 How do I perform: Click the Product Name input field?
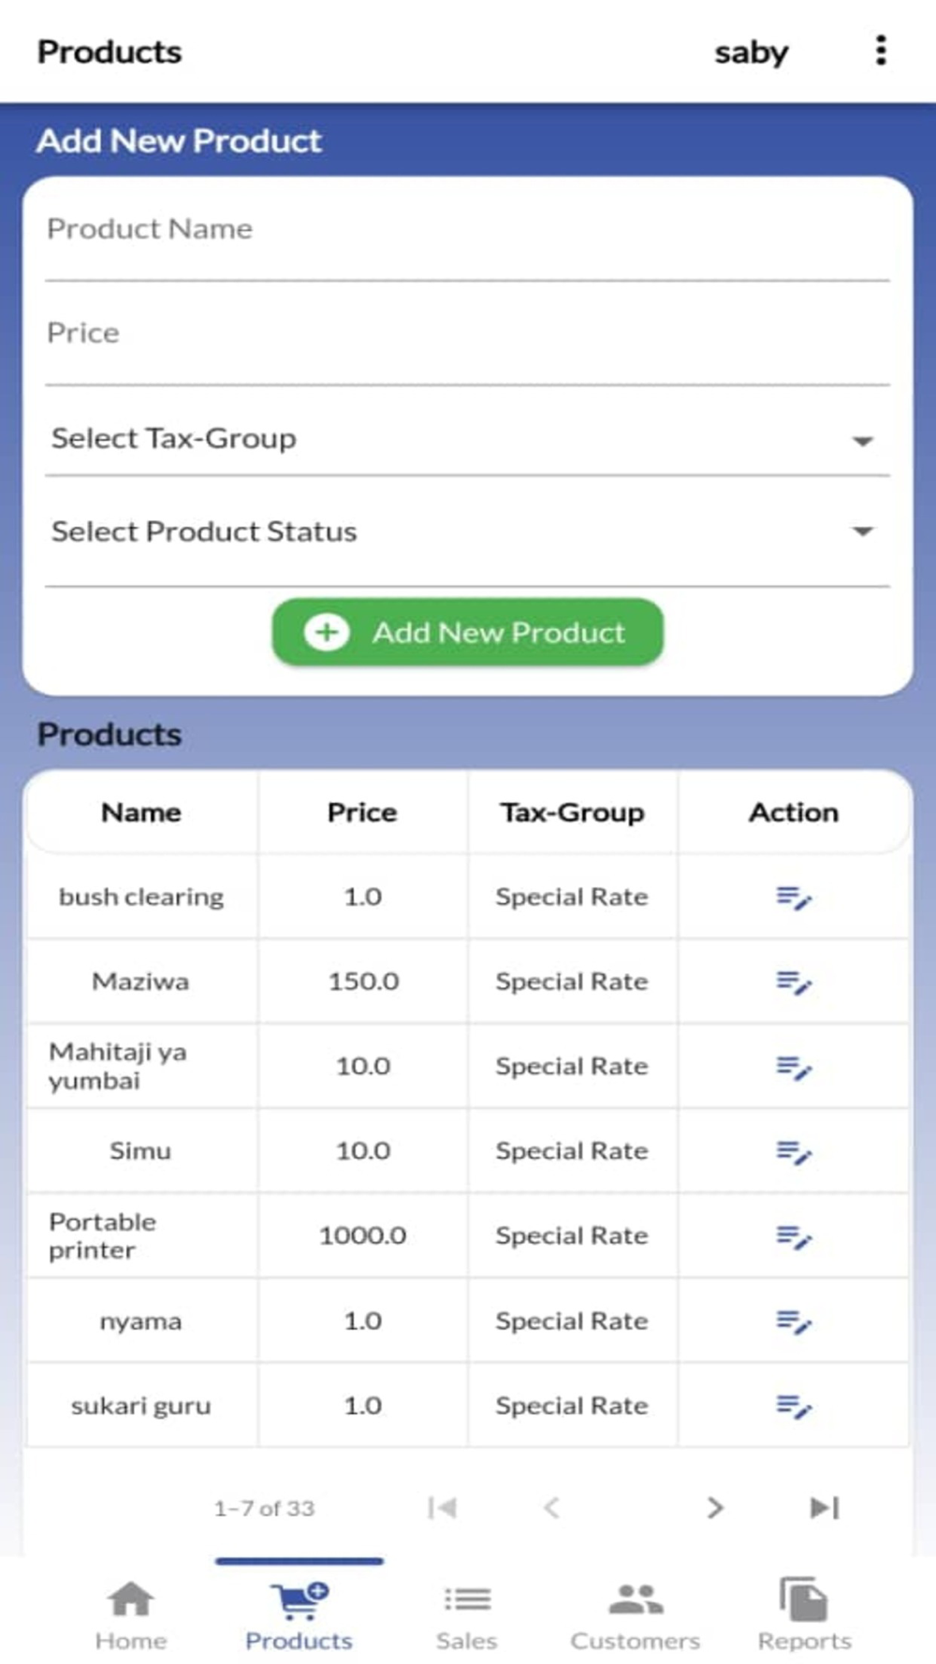(x=466, y=230)
